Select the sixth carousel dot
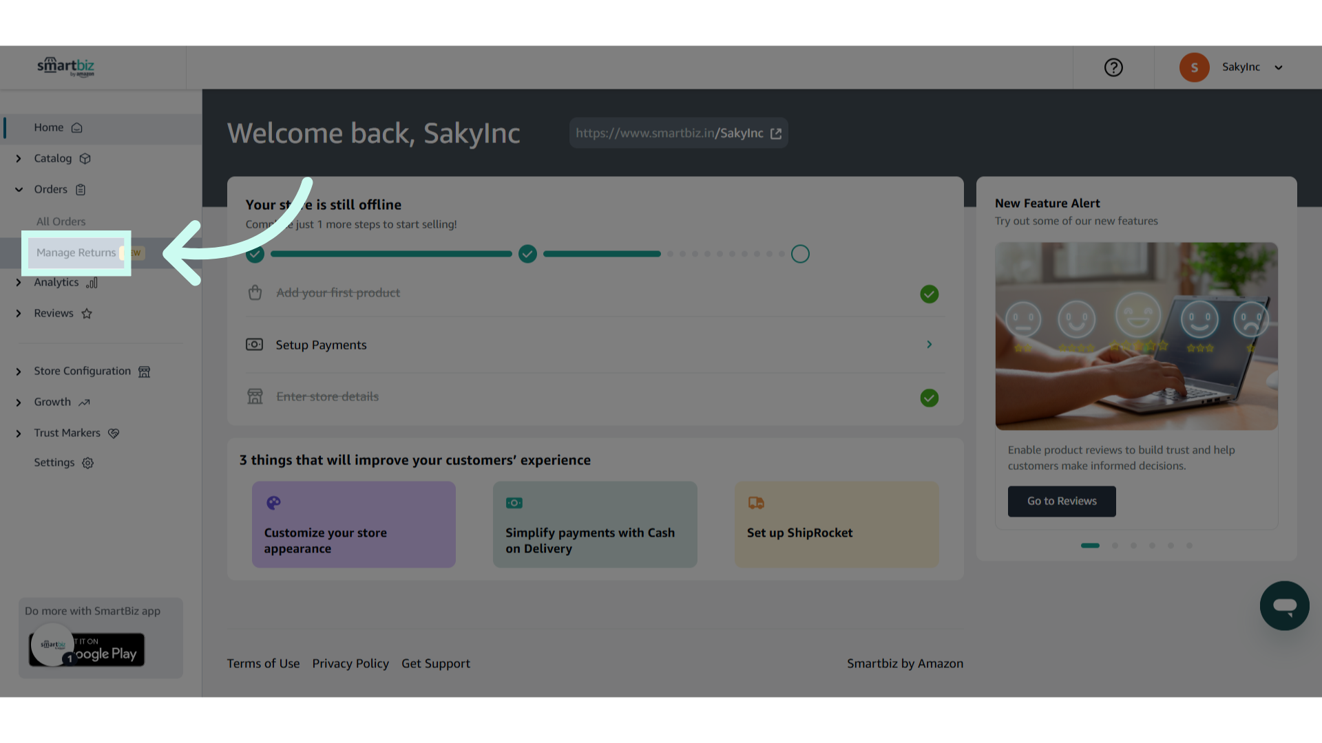 (1189, 546)
